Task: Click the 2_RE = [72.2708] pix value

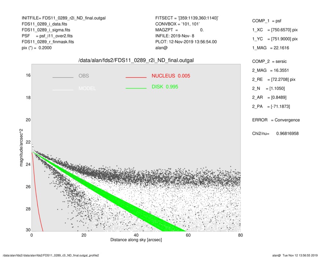Action: 274,79
